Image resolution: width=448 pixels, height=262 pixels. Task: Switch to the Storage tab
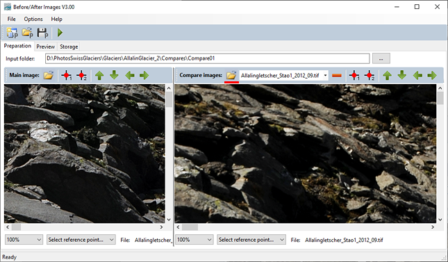point(69,47)
